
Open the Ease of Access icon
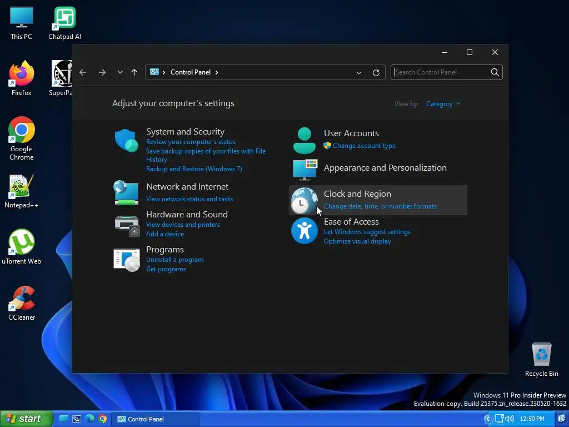[x=304, y=231]
